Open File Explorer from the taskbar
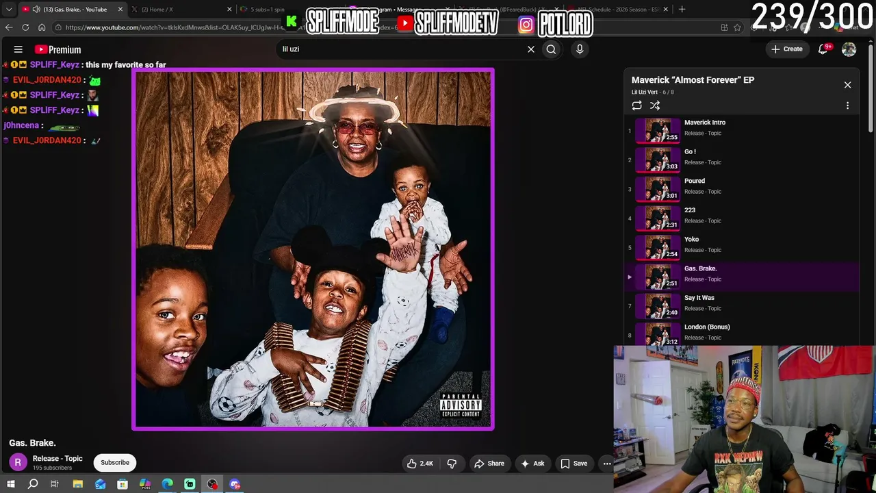Screen dimensions: 876x493 tap(78, 484)
